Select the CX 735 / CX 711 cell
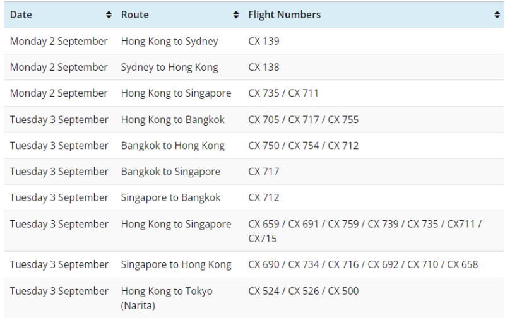 (x=283, y=93)
